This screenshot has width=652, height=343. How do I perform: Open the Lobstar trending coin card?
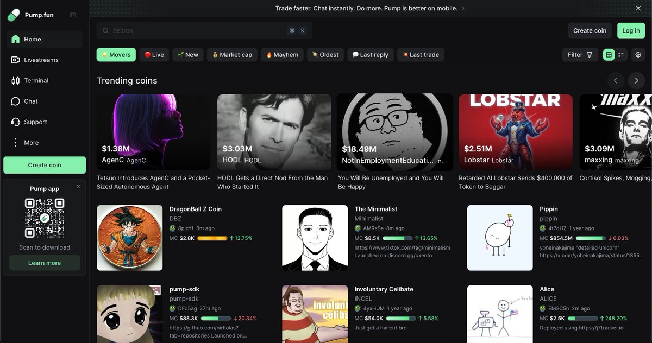[x=516, y=132]
